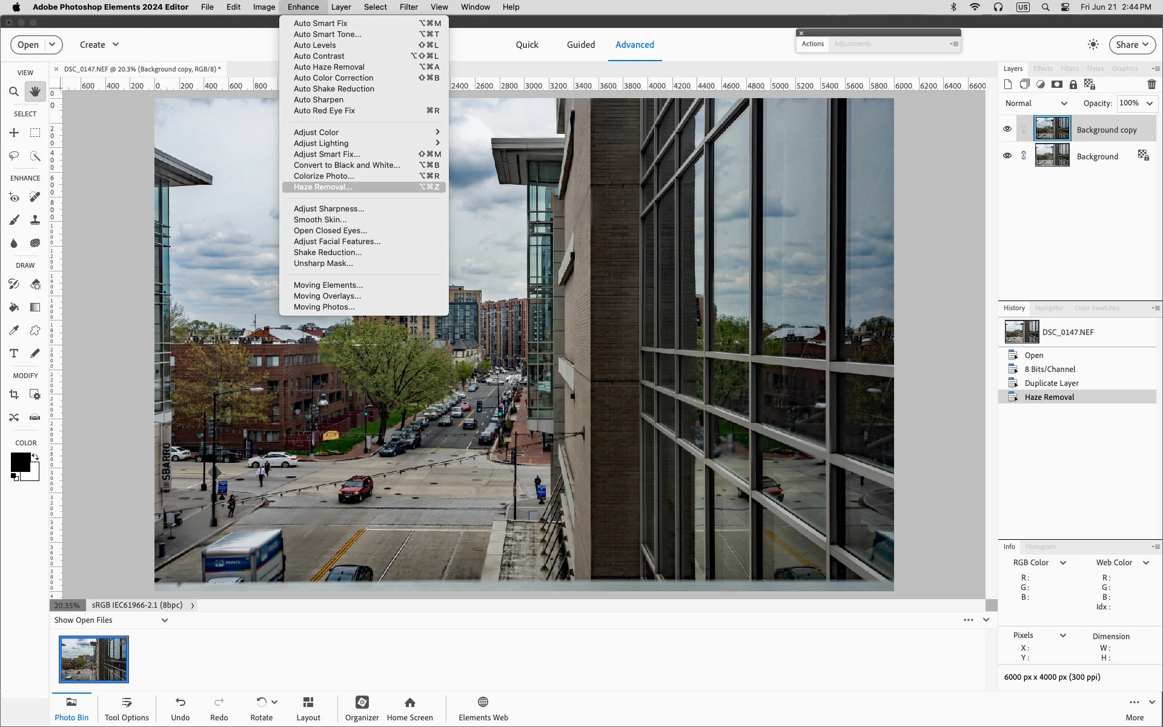This screenshot has height=727, width=1163.
Task: Select the Paint Bucket tool
Action: click(13, 307)
